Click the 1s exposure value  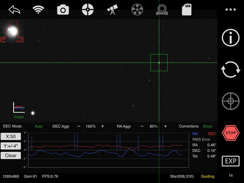pyautogui.click(x=231, y=175)
